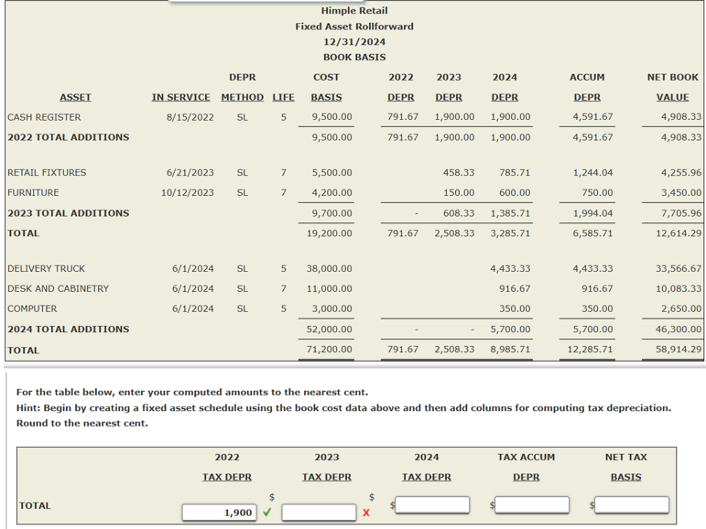Viewport: 706px width, 529px height.
Task: Select the empty 2023 Tax Depr total field
Action: (x=319, y=513)
